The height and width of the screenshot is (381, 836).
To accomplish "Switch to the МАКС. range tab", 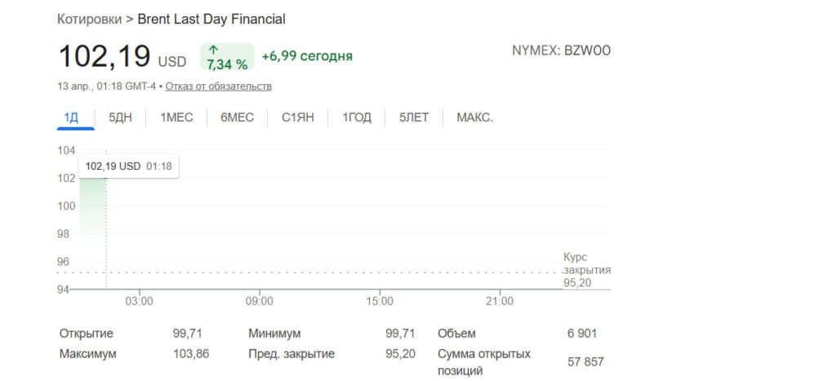I will click(474, 117).
